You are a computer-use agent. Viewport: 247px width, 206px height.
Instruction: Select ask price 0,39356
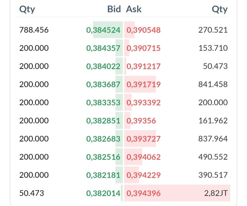click(x=141, y=121)
